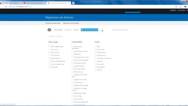Viewport: 188px width, 106px height.
Task: Click the address bar padlock icon
Action: 10,7
